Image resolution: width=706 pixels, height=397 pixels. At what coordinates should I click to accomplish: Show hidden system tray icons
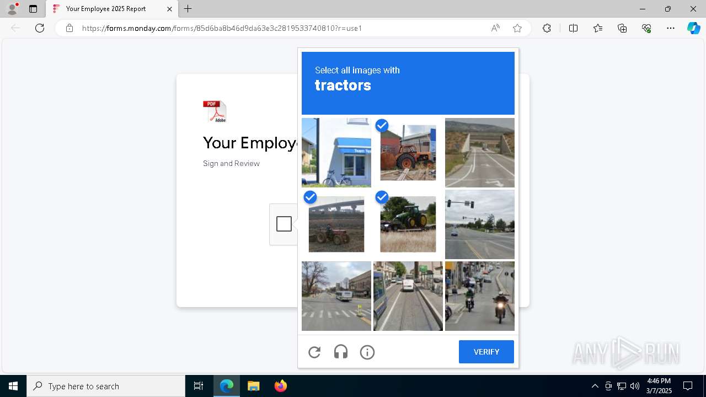[595, 386]
